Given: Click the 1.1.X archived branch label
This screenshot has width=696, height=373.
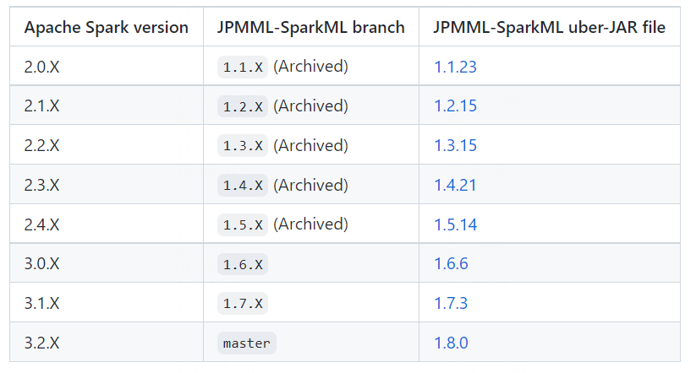Looking at the screenshot, I should pos(243,68).
